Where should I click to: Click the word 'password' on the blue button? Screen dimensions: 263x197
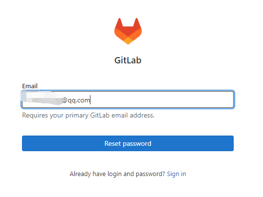point(137,144)
